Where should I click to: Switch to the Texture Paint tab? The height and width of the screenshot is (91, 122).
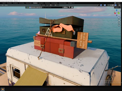click(29, 3)
